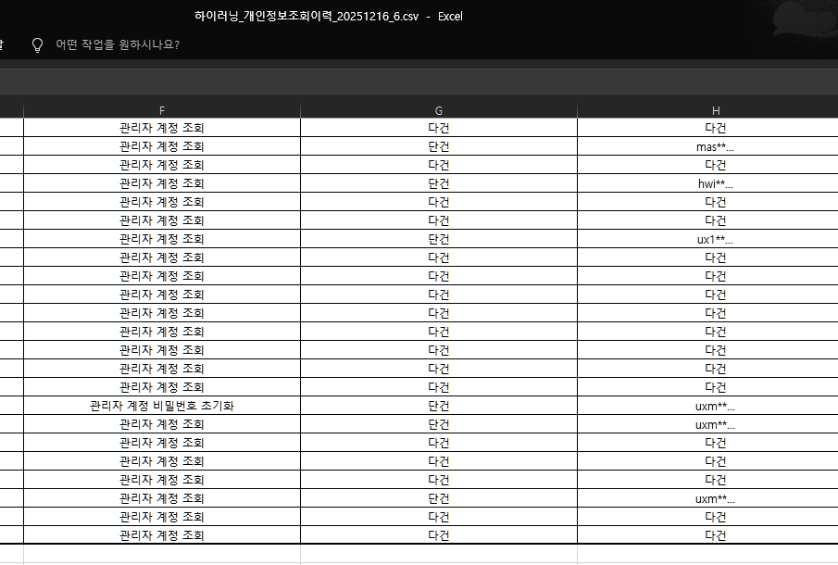
Task: Select the 'uxm**...' cell in the 비밀번호 초기화 row
Action: [x=715, y=406]
